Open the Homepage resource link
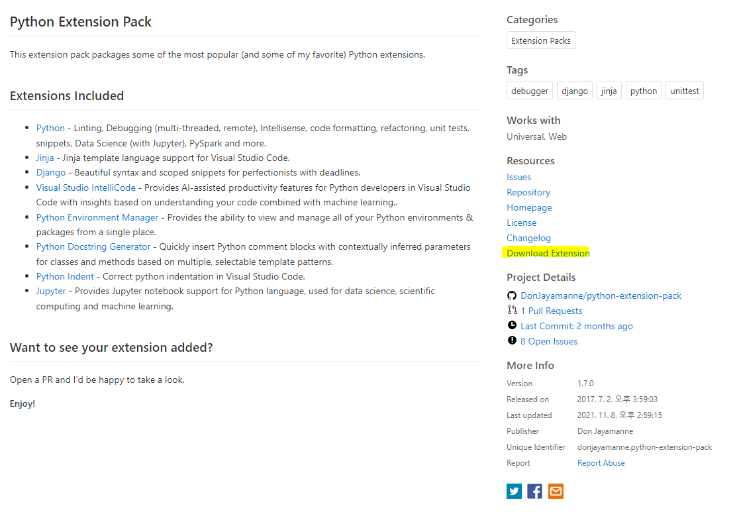 pos(529,207)
